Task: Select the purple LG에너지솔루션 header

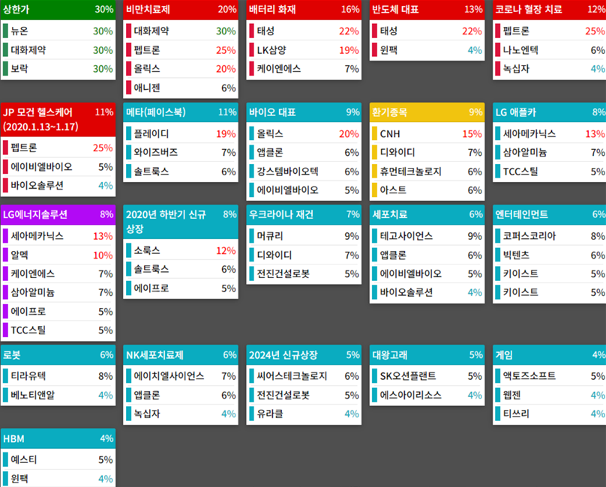Action: click(x=58, y=215)
